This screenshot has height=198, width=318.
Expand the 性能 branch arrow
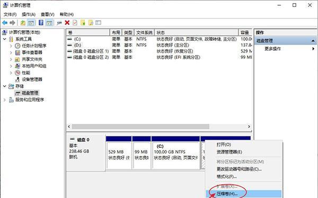click(11, 73)
